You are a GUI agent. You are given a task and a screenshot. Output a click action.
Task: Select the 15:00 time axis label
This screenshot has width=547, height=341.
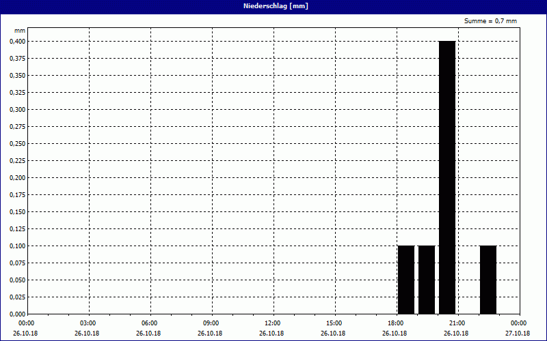pos(334,323)
